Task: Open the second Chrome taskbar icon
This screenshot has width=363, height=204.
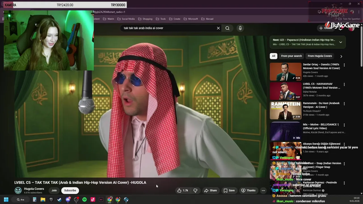Action: tap(118, 199)
